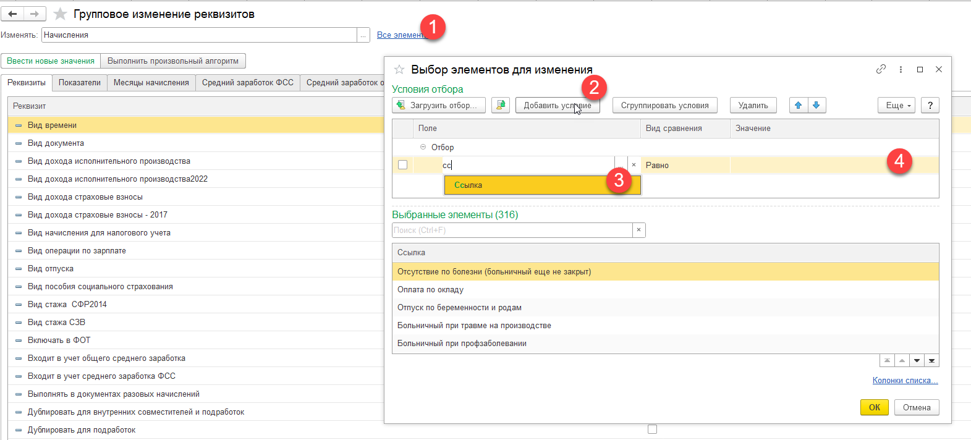The height and width of the screenshot is (440, 971).
Task: Click the save filter icon button
Action: tap(500, 105)
